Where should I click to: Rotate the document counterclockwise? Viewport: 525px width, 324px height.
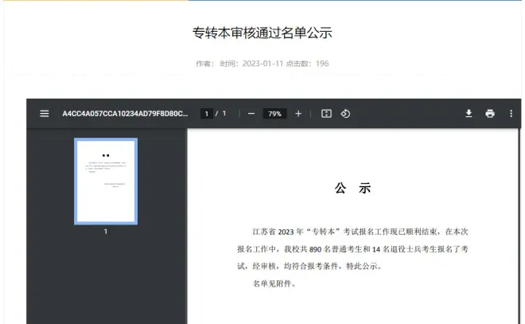(345, 114)
